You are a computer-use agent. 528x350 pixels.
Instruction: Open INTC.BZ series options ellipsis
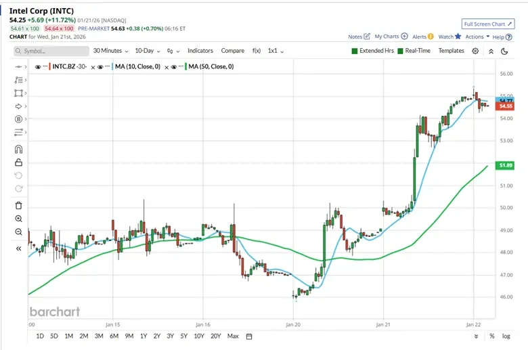pyautogui.click(x=45, y=66)
